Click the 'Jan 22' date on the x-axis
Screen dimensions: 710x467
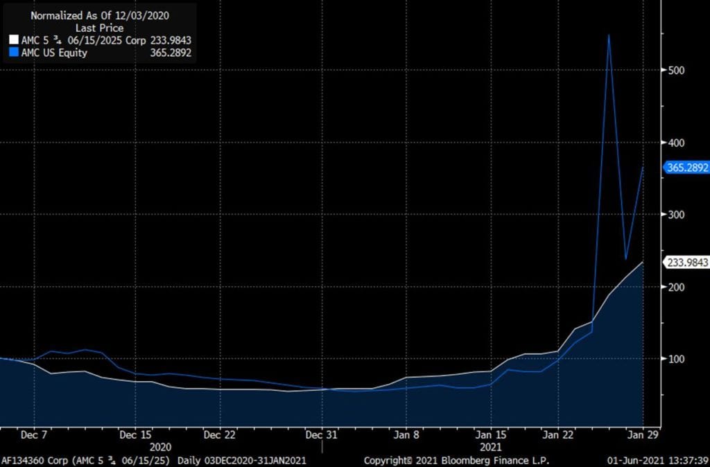click(x=558, y=435)
